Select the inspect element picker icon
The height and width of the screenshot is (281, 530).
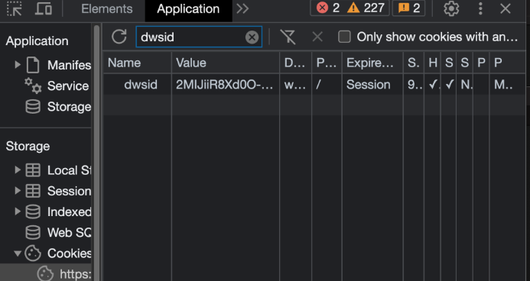click(x=15, y=8)
